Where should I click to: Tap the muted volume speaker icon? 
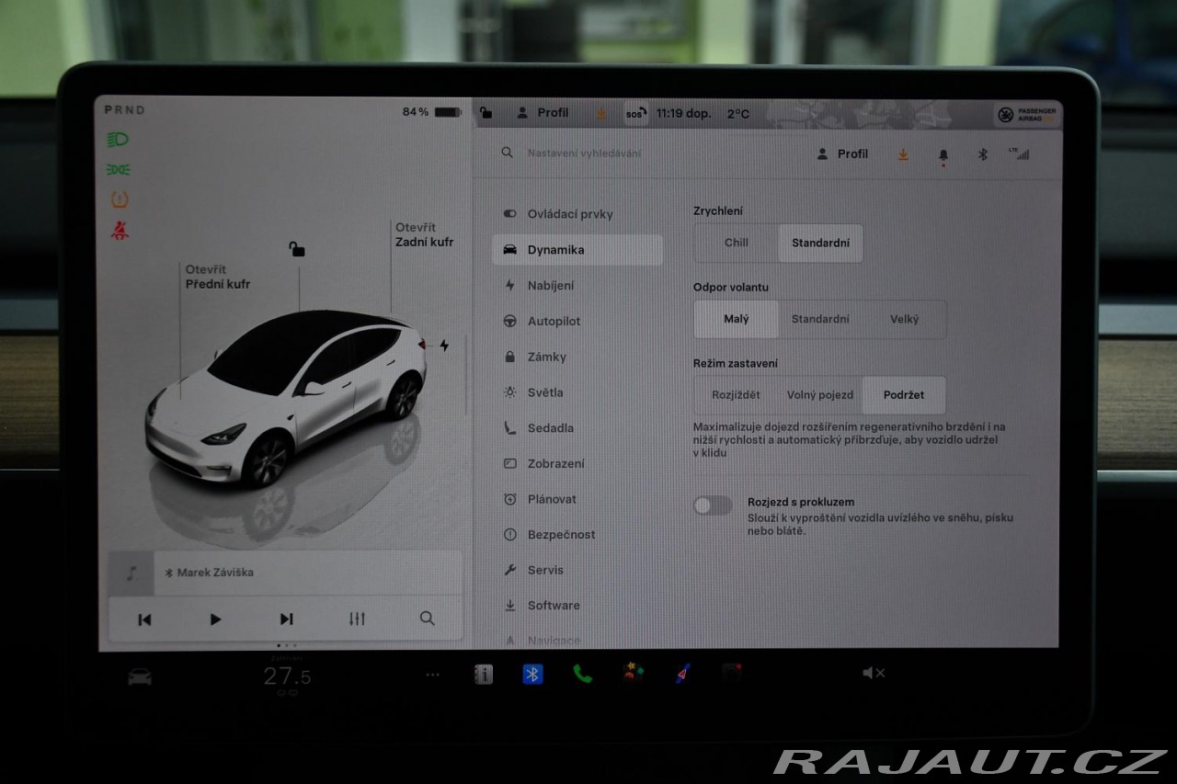coord(873,673)
